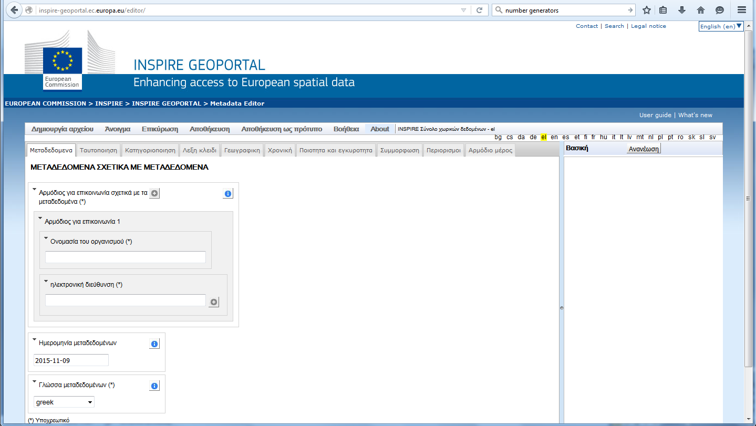Collapse Αρμόδιος για επικοινωνία σχετικά με τα μεταδεδομένα section

(35, 189)
